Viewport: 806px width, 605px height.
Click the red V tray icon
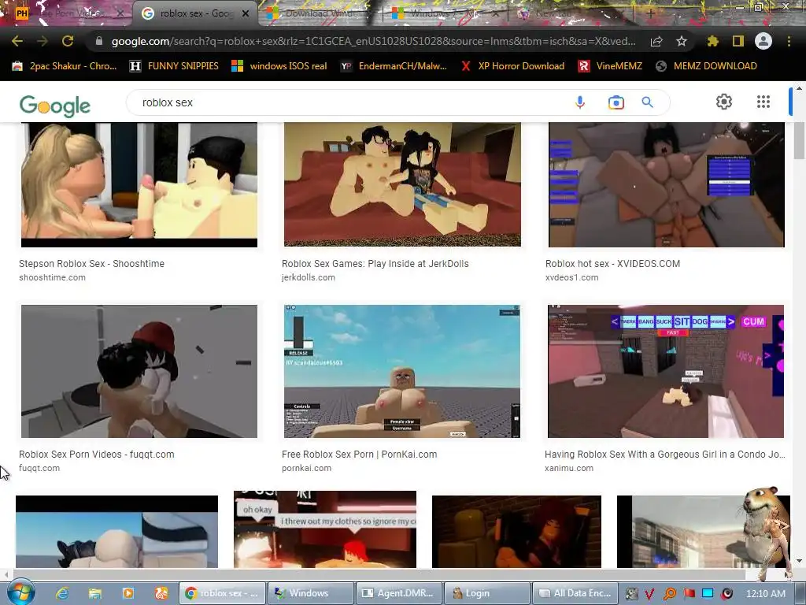649,594
